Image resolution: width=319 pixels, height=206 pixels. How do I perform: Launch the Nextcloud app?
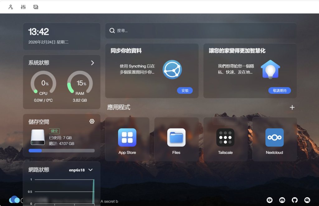coord(274,138)
